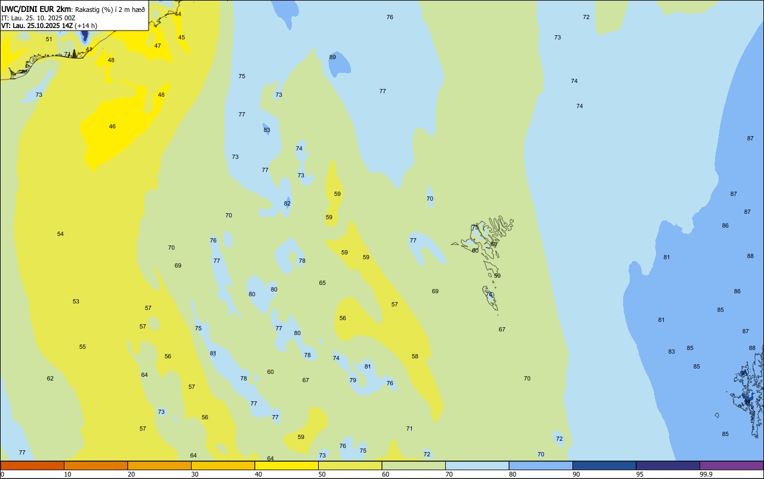Image resolution: width=764 pixels, height=479 pixels.
Task: Click the title text 'UWC/DINI EUR 2km'
Action: pos(36,9)
